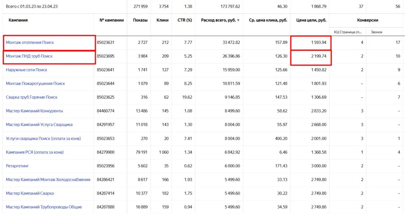The width and height of the screenshot is (405, 214).
Task: Select campaign number 84279900
Action: (x=105, y=152)
